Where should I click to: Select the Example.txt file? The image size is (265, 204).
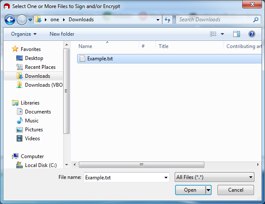170,59
